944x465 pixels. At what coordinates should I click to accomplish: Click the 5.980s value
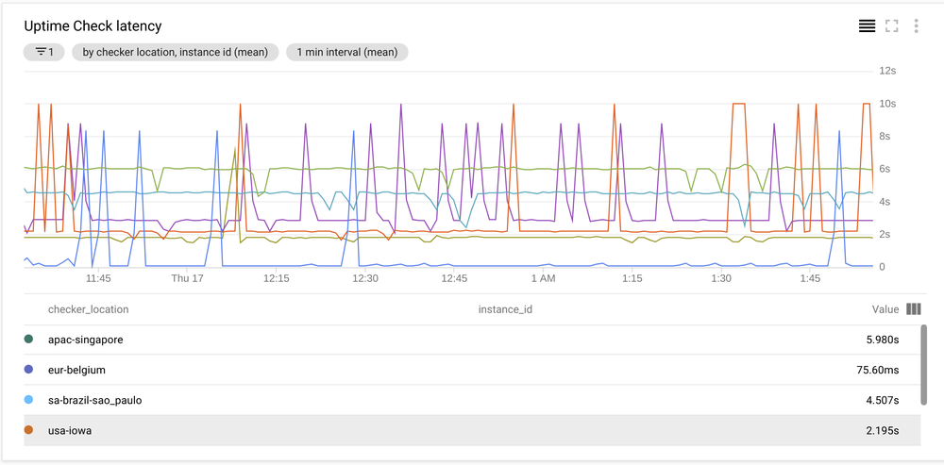click(883, 340)
